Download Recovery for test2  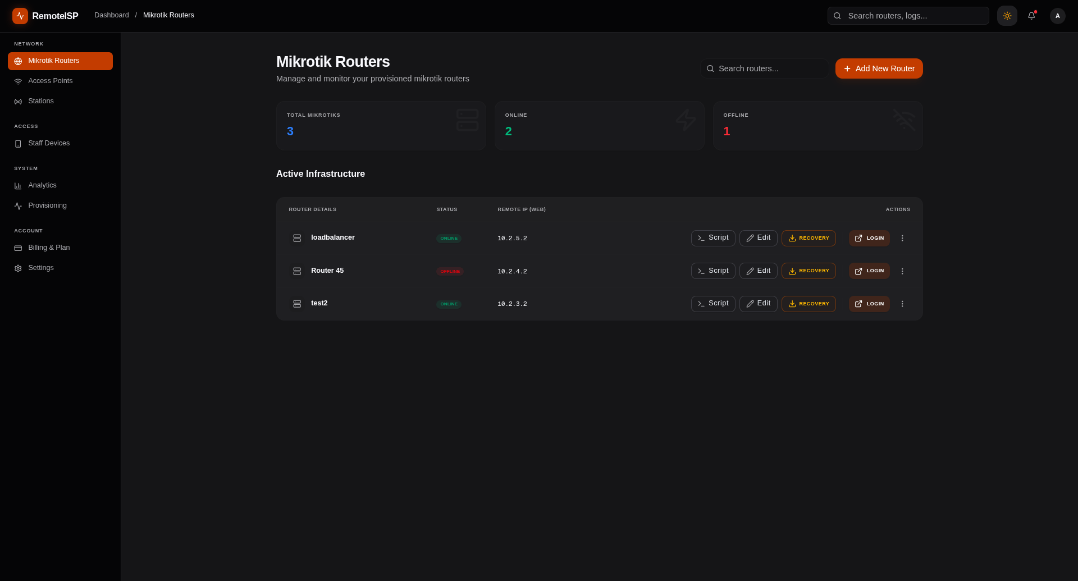pos(808,304)
